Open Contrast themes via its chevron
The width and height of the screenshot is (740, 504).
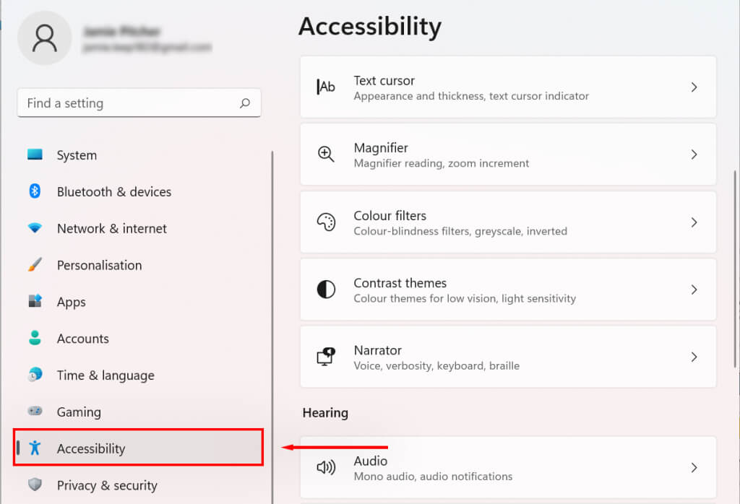coord(694,290)
